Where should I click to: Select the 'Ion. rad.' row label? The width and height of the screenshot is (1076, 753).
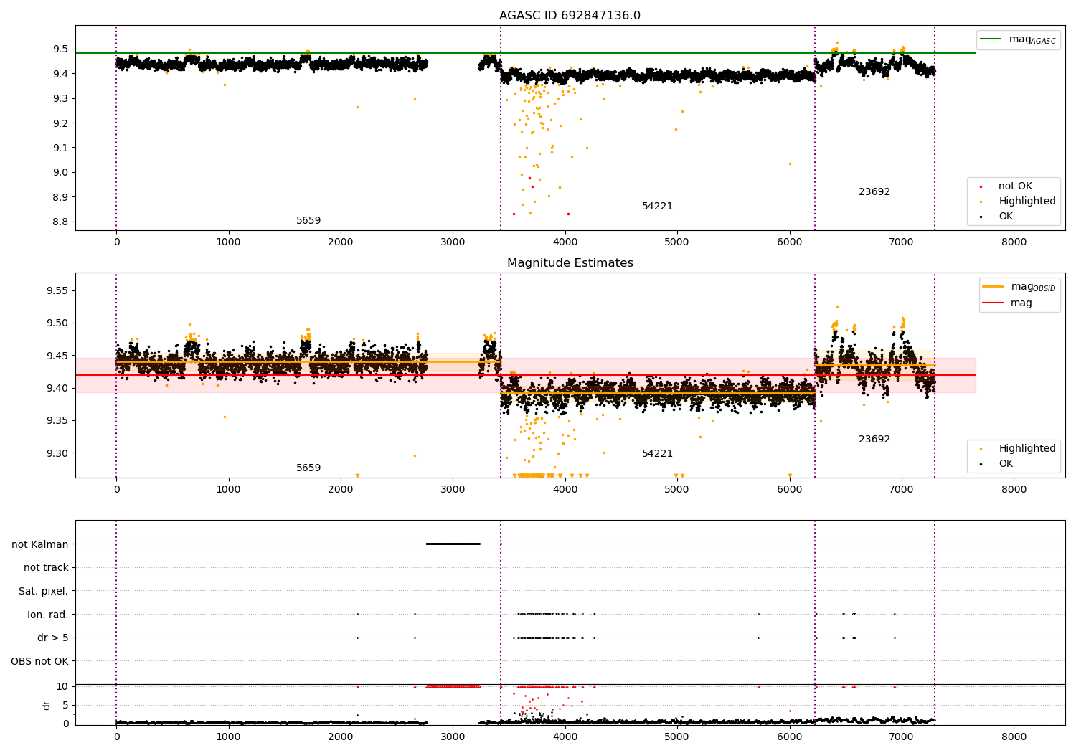coord(48,615)
